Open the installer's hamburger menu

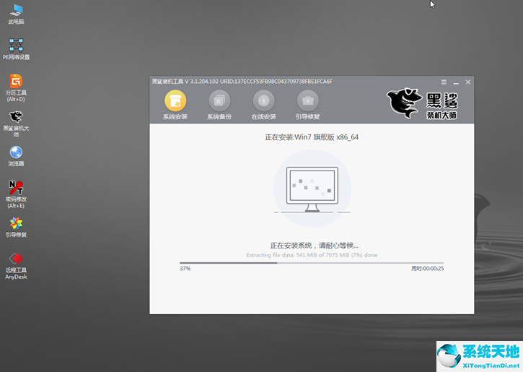[444, 82]
